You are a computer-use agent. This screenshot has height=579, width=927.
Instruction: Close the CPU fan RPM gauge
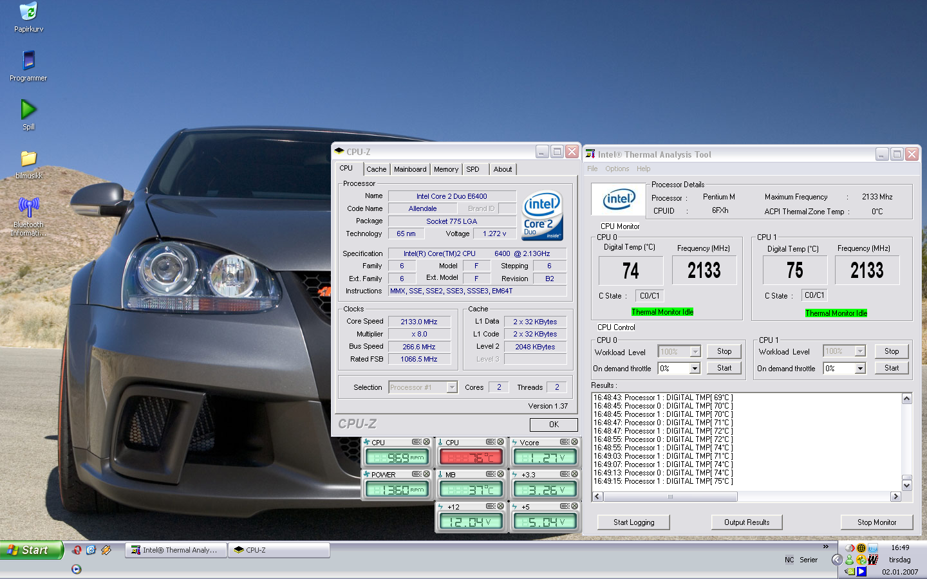(427, 442)
